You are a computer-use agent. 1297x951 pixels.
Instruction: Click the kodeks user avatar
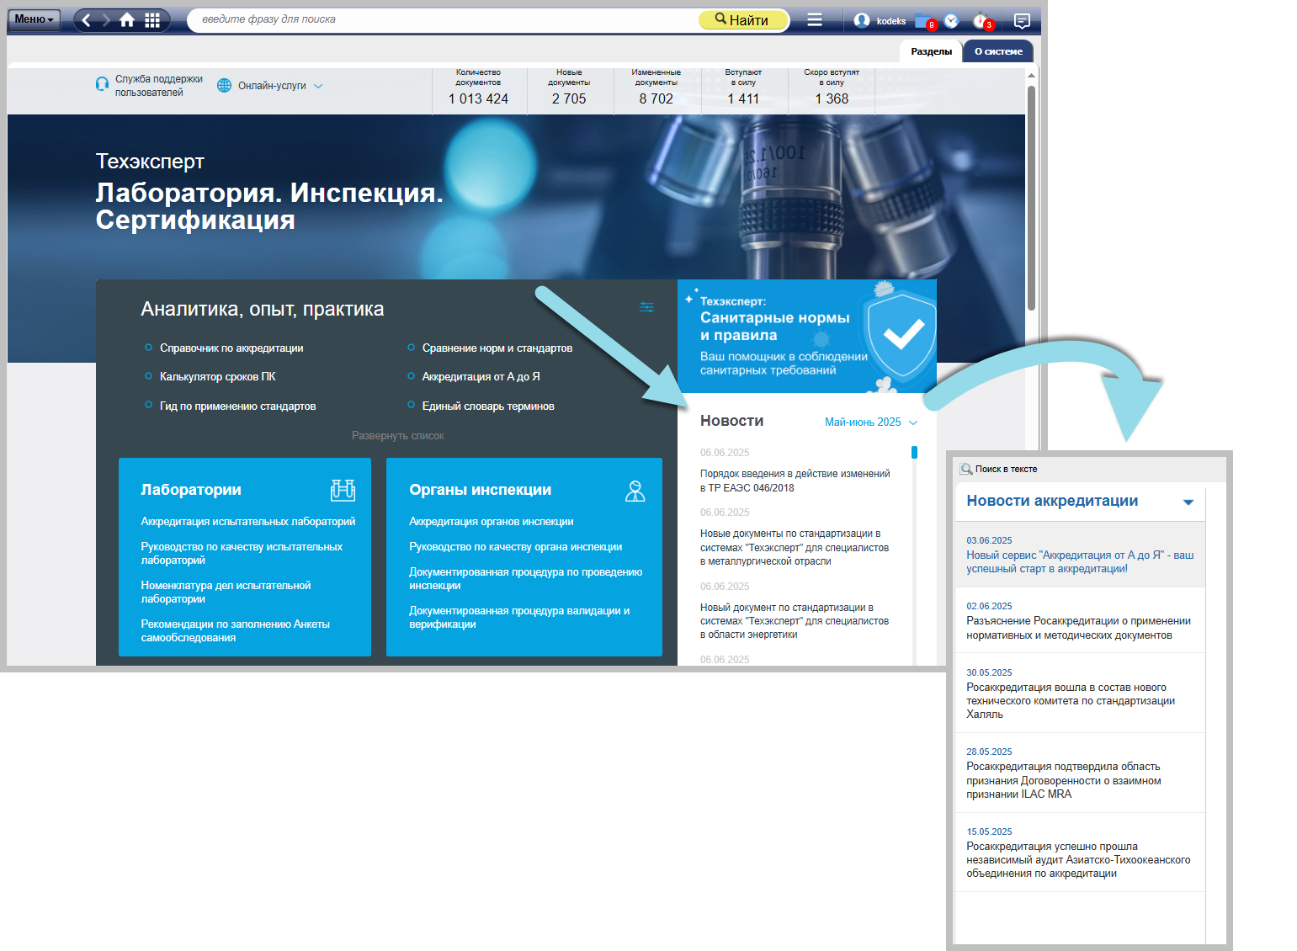coord(861,20)
